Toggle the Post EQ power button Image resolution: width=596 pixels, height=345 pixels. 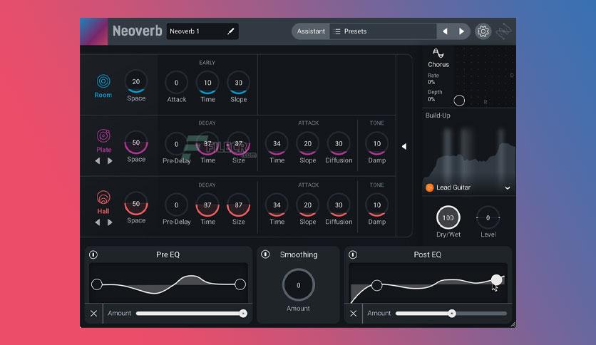coord(353,254)
